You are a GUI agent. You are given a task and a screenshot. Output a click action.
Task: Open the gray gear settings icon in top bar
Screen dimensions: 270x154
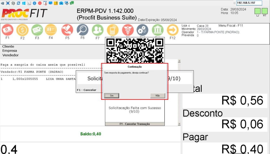13,3
